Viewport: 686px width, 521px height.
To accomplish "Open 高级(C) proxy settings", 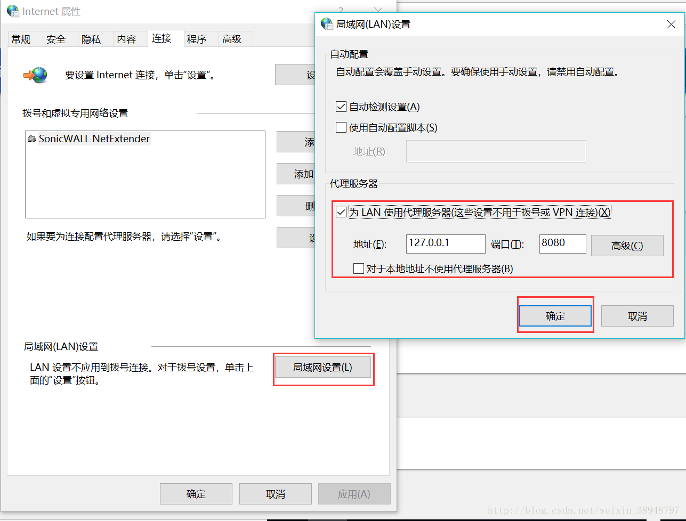I will tap(627, 246).
